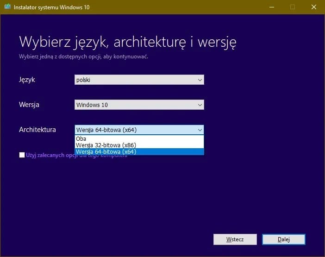The height and width of the screenshot is (257, 325).
Task: Expand the Wersja dropdown showing Windows 10
Action: click(x=139, y=105)
